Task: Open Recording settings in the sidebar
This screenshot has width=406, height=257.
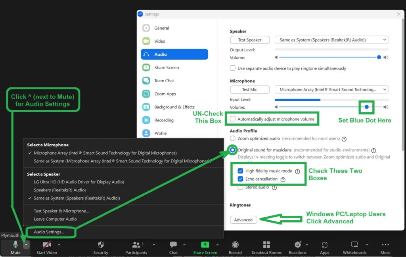Action: click(174, 120)
